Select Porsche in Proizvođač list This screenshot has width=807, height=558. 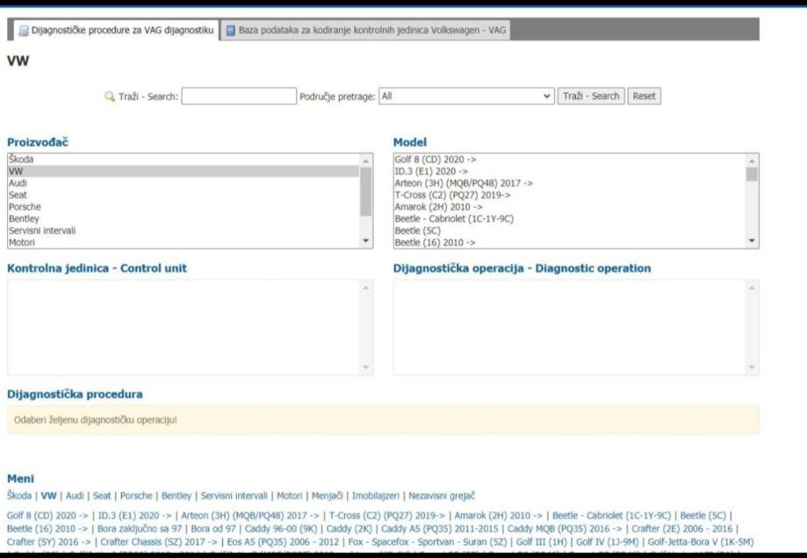tap(184, 207)
